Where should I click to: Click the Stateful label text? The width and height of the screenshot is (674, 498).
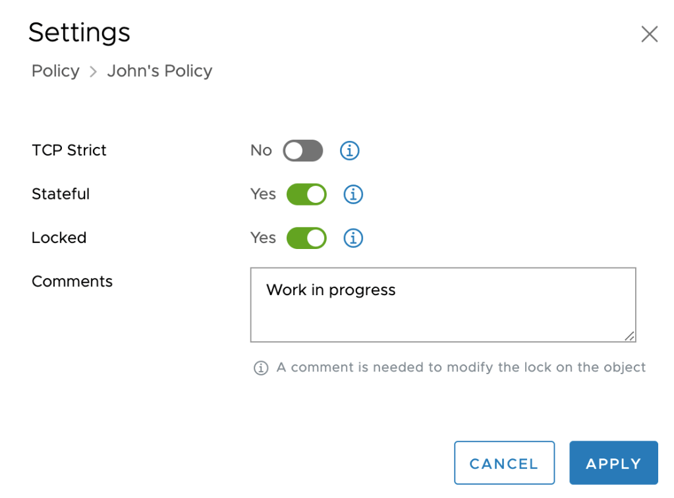pos(61,194)
